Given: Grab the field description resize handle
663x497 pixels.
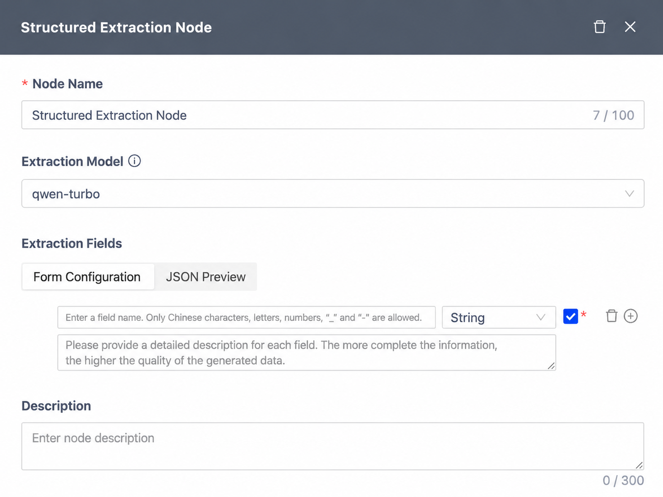Looking at the screenshot, I should click(x=551, y=366).
